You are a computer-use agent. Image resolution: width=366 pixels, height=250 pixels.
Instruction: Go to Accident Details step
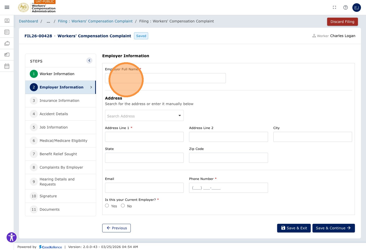pyautogui.click(x=61, y=114)
